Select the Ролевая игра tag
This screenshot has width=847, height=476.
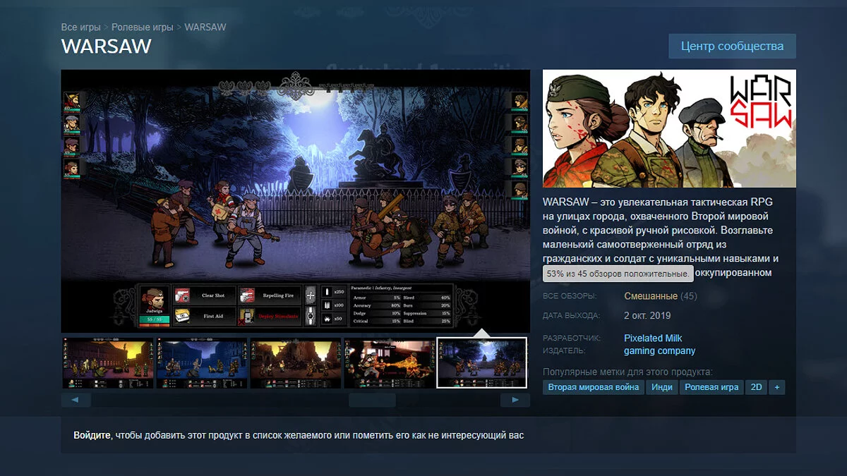pyautogui.click(x=712, y=387)
